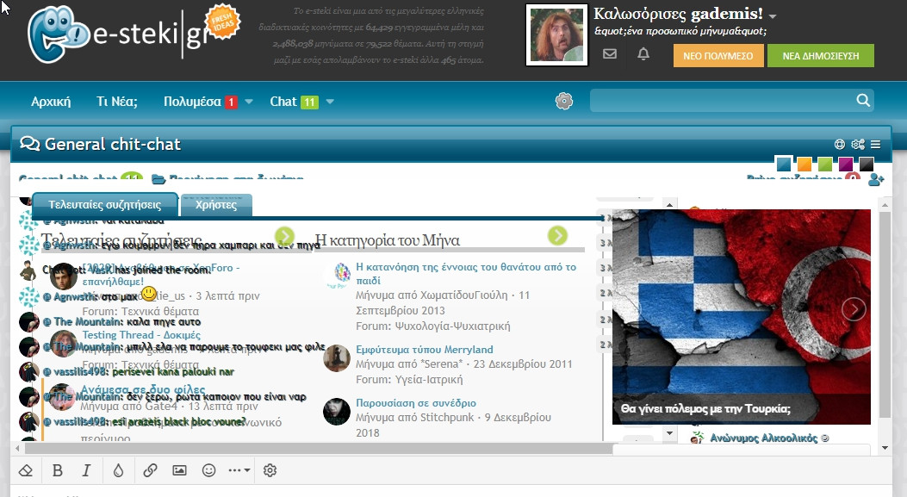Click the search magnifier icon

[x=863, y=100]
